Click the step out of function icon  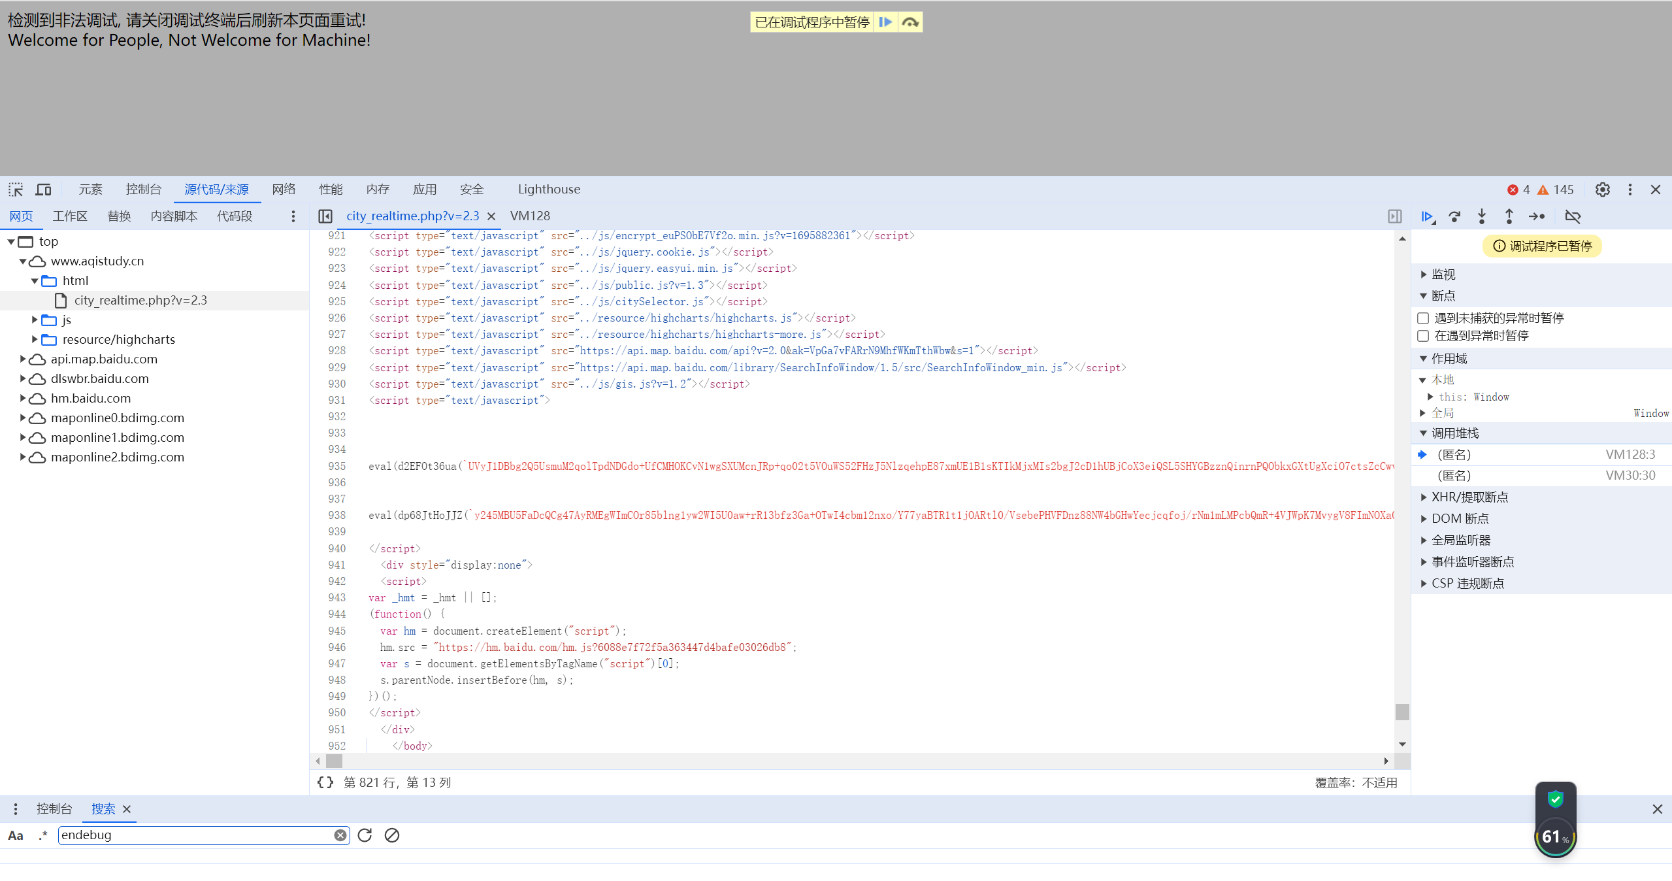[1509, 216]
